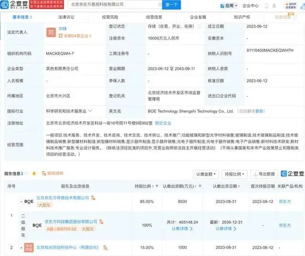Viewport: 305px width, 256px height.
Task: Expand 关联24家企业 arrow
Action: click(91, 36)
